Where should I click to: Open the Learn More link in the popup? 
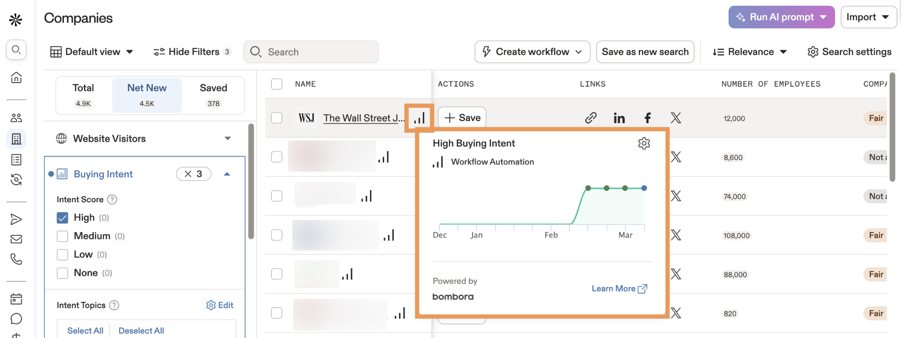coord(619,289)
